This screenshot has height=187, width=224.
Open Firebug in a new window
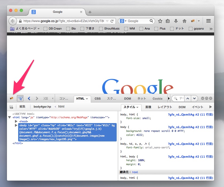click(207, 98)
